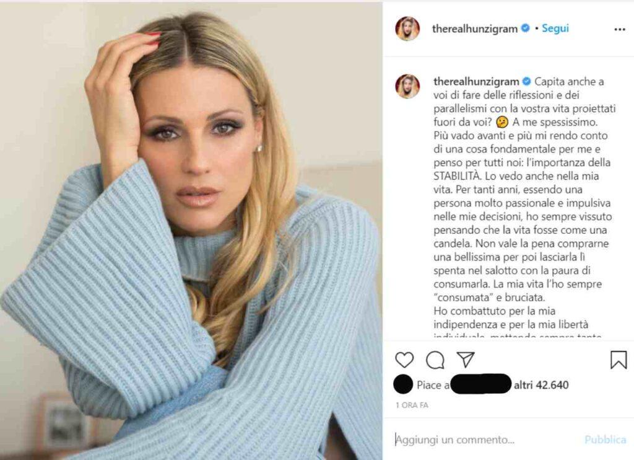634x460 pixels.
Task: Click the thinking face emoji in the caption
Action: click(x=502, y=122)
